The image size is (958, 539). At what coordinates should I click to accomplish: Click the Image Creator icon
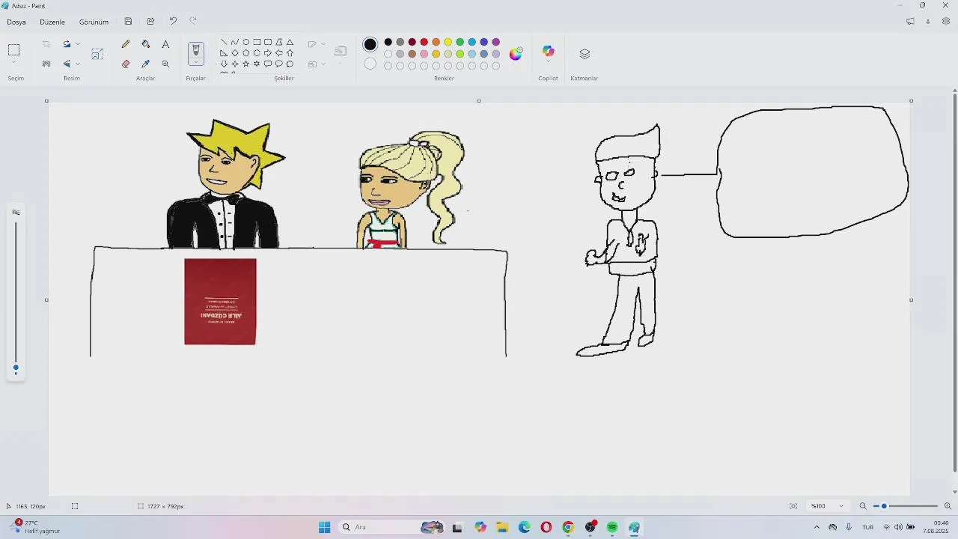point(97,54)
